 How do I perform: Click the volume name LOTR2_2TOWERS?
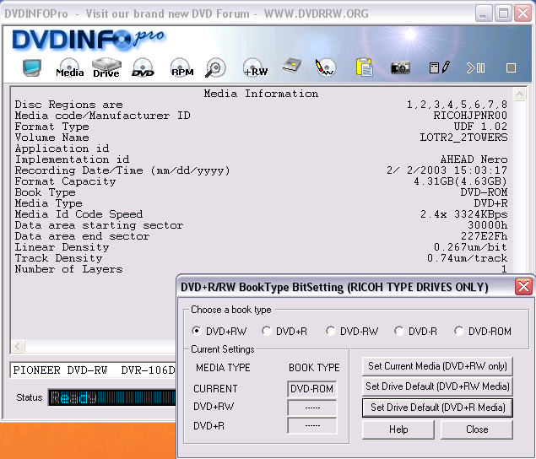(463, 138)
